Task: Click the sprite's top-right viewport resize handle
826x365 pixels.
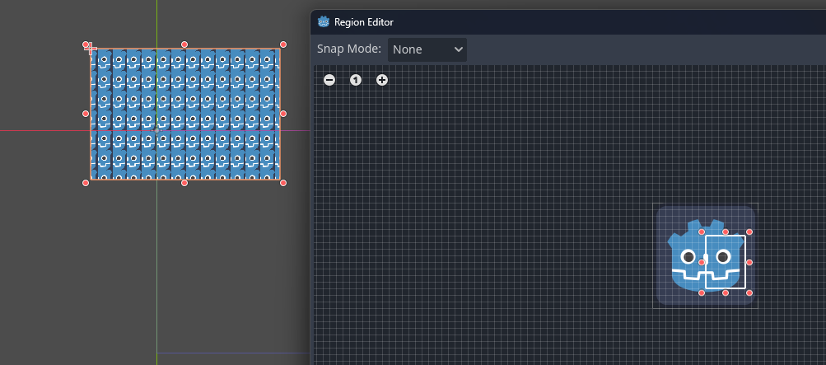Action: (x=283, y=44)
